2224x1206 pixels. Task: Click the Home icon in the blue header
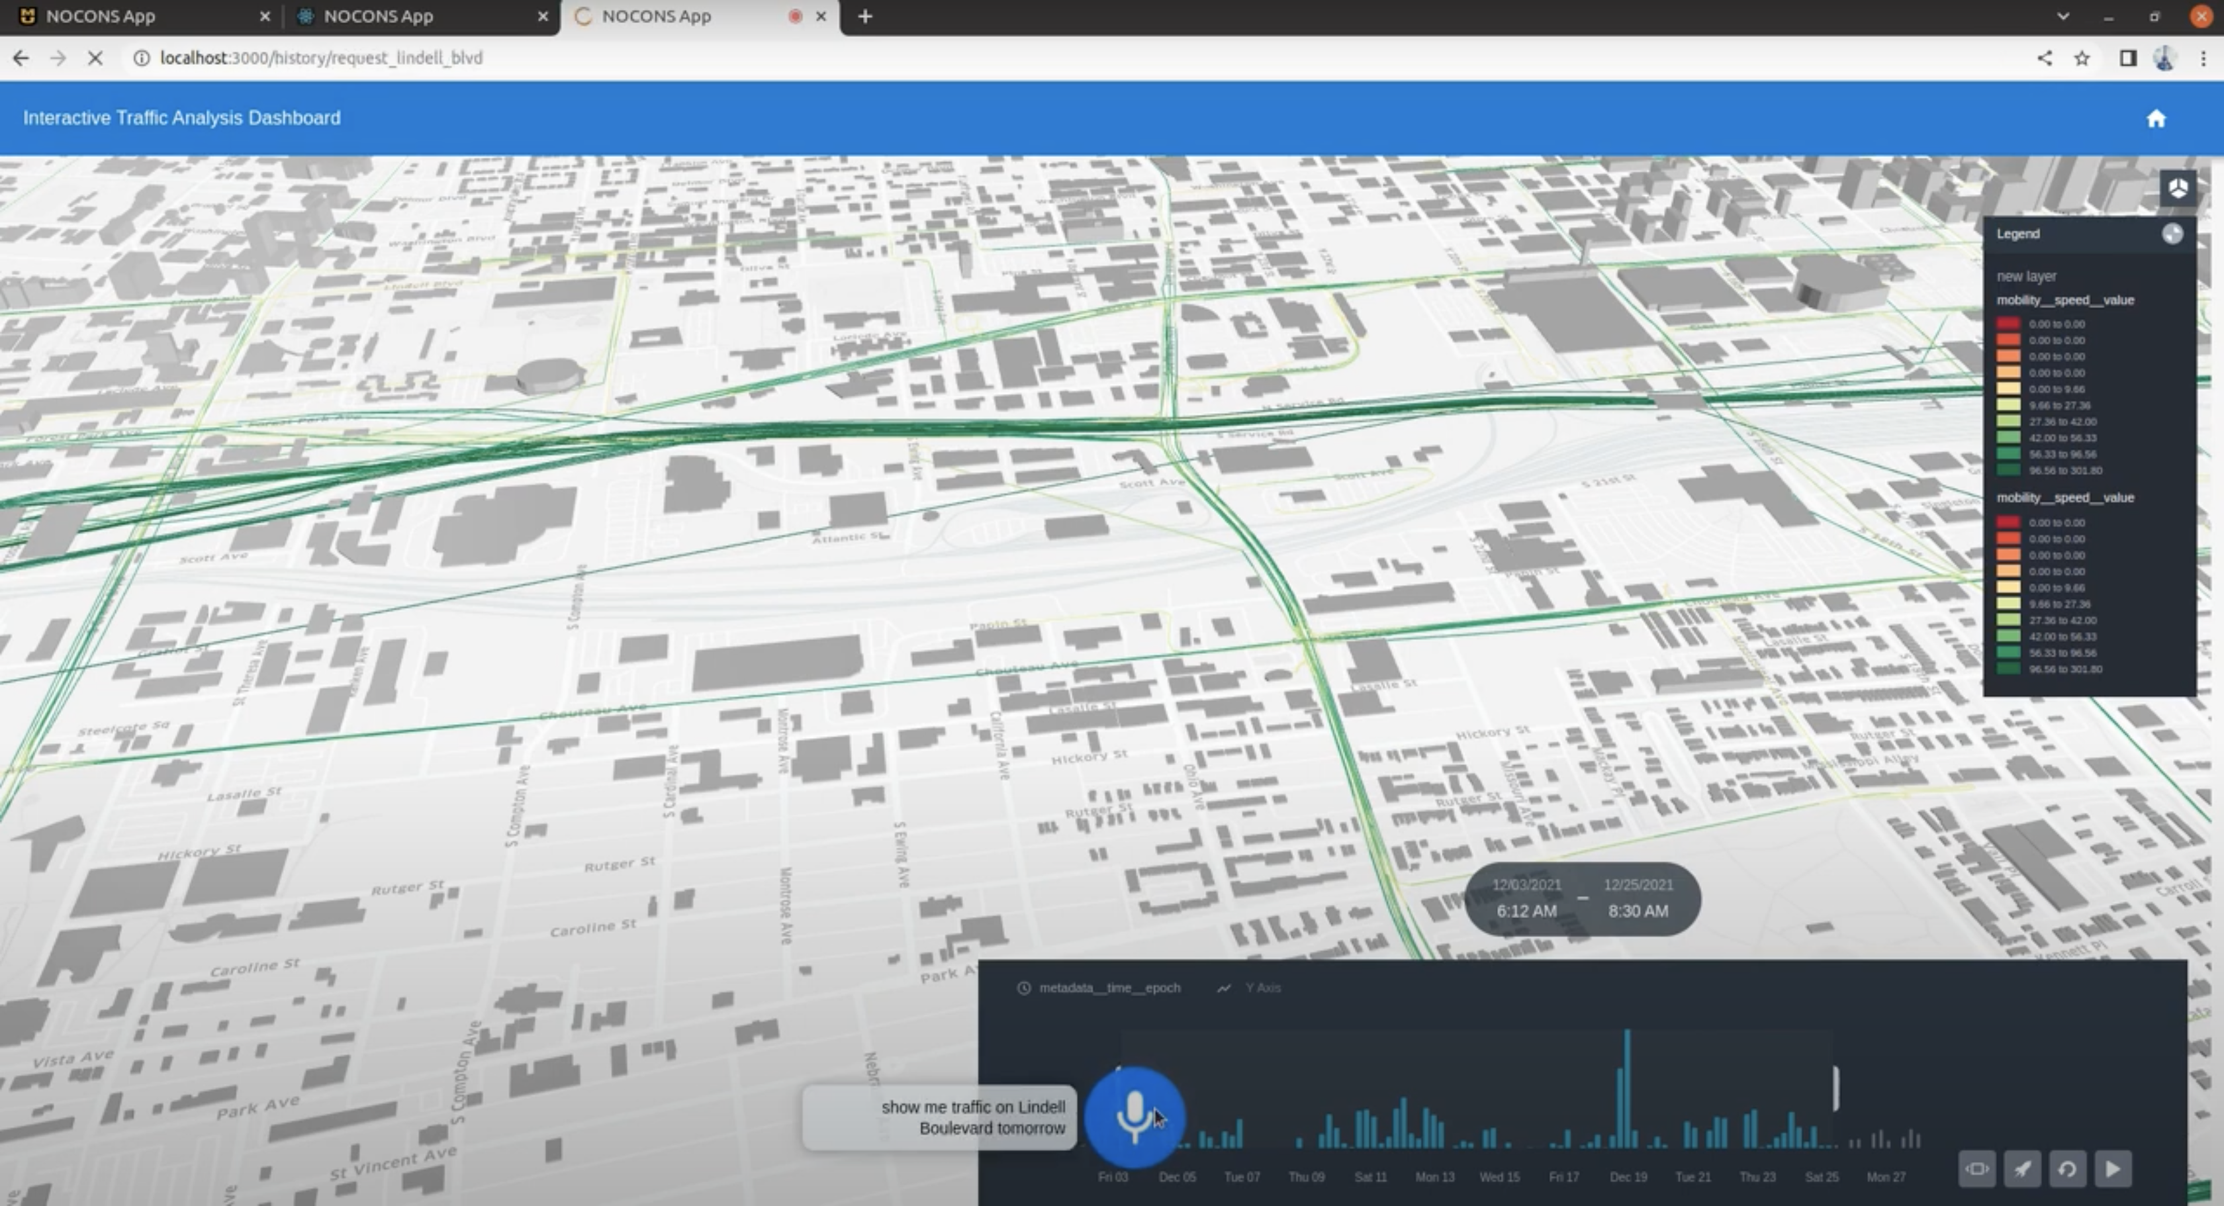(2156, 118)
